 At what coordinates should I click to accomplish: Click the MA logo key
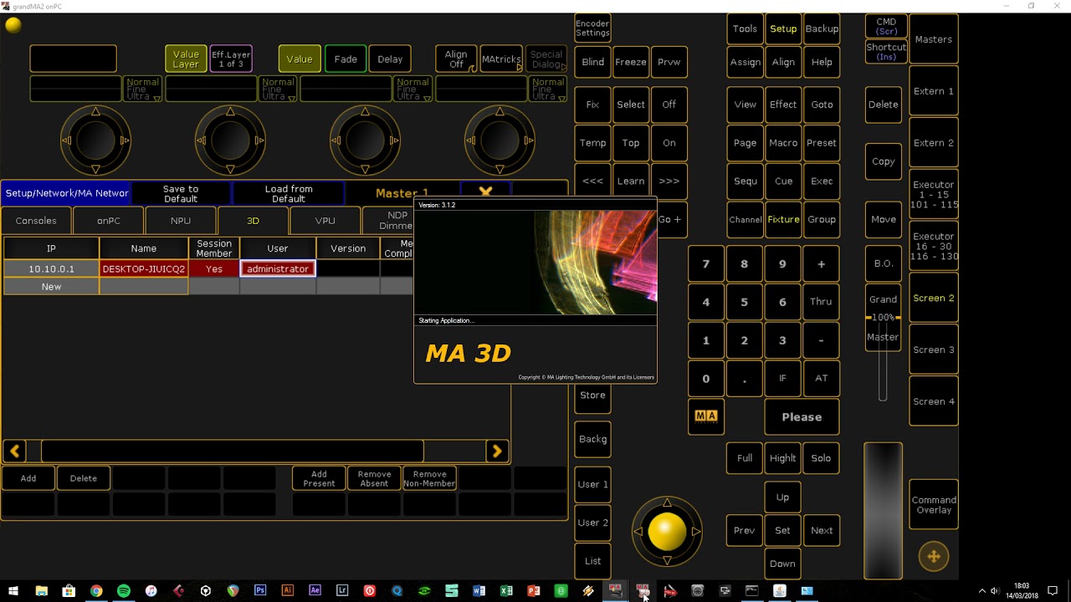coord(705,416)
